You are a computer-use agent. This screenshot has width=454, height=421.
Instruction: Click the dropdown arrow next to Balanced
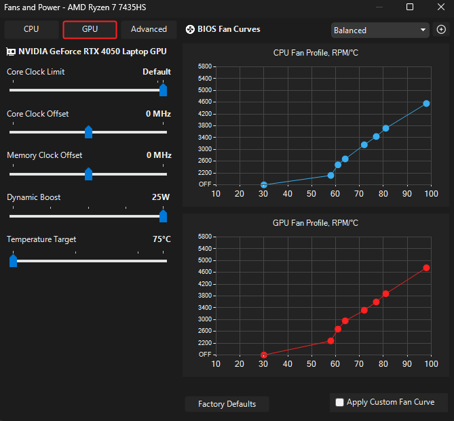click(423, 30)
